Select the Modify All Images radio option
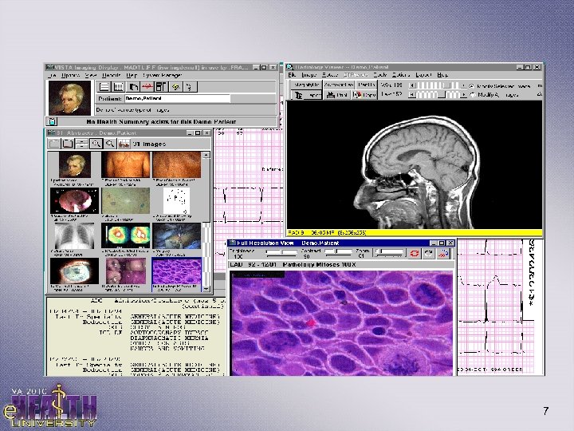574x431 pixels. pos(472,95)
